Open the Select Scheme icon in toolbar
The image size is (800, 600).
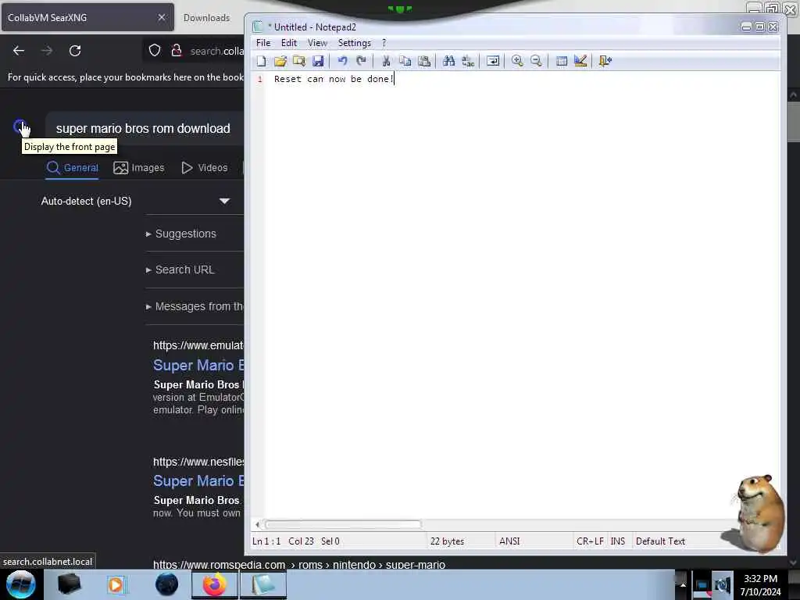pyautogui.click(x=561, y=61)
